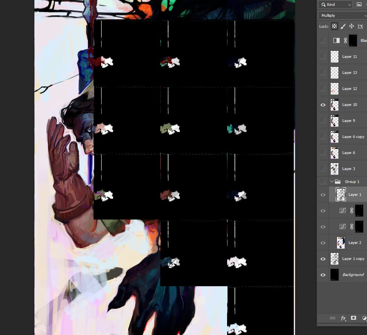Click mask thumbnail of Curves layer above Layer 2
The width and height of the screenshot is (367, 335).
[359, 226]
